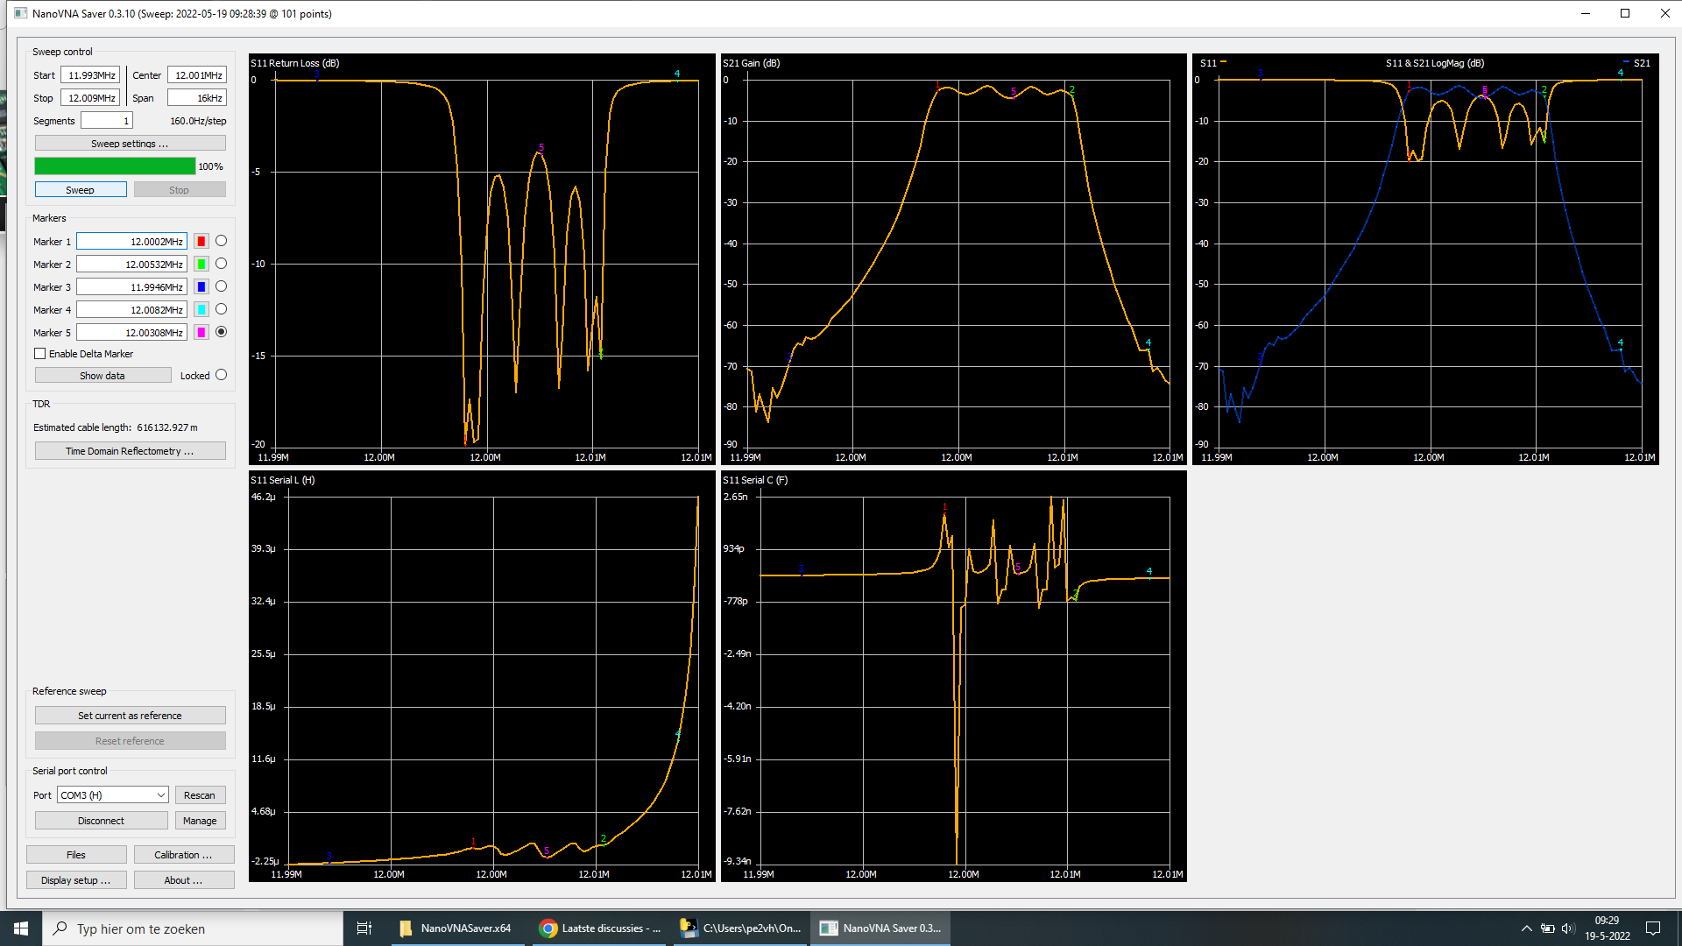Open the notification center icon
This screenshot has width=1682, height=946.
pyautogui.click(x=1653, y=928)
